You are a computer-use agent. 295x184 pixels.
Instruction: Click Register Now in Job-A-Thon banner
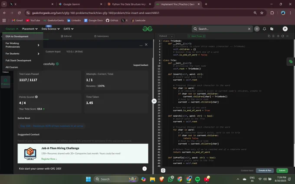(49, 159)
